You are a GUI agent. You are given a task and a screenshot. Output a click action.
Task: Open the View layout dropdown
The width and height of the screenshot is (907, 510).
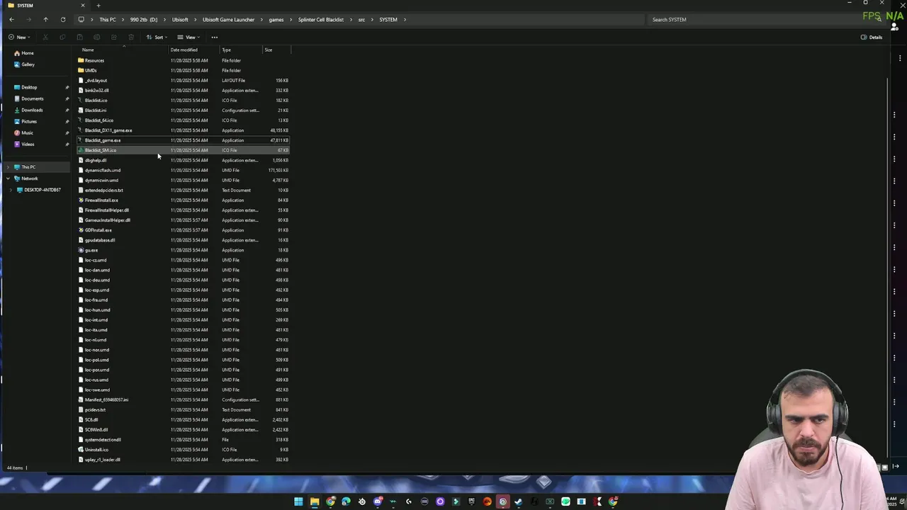pos(188,37)
